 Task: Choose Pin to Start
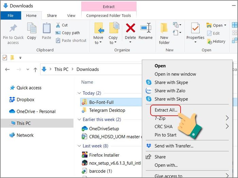click(166, 135)
